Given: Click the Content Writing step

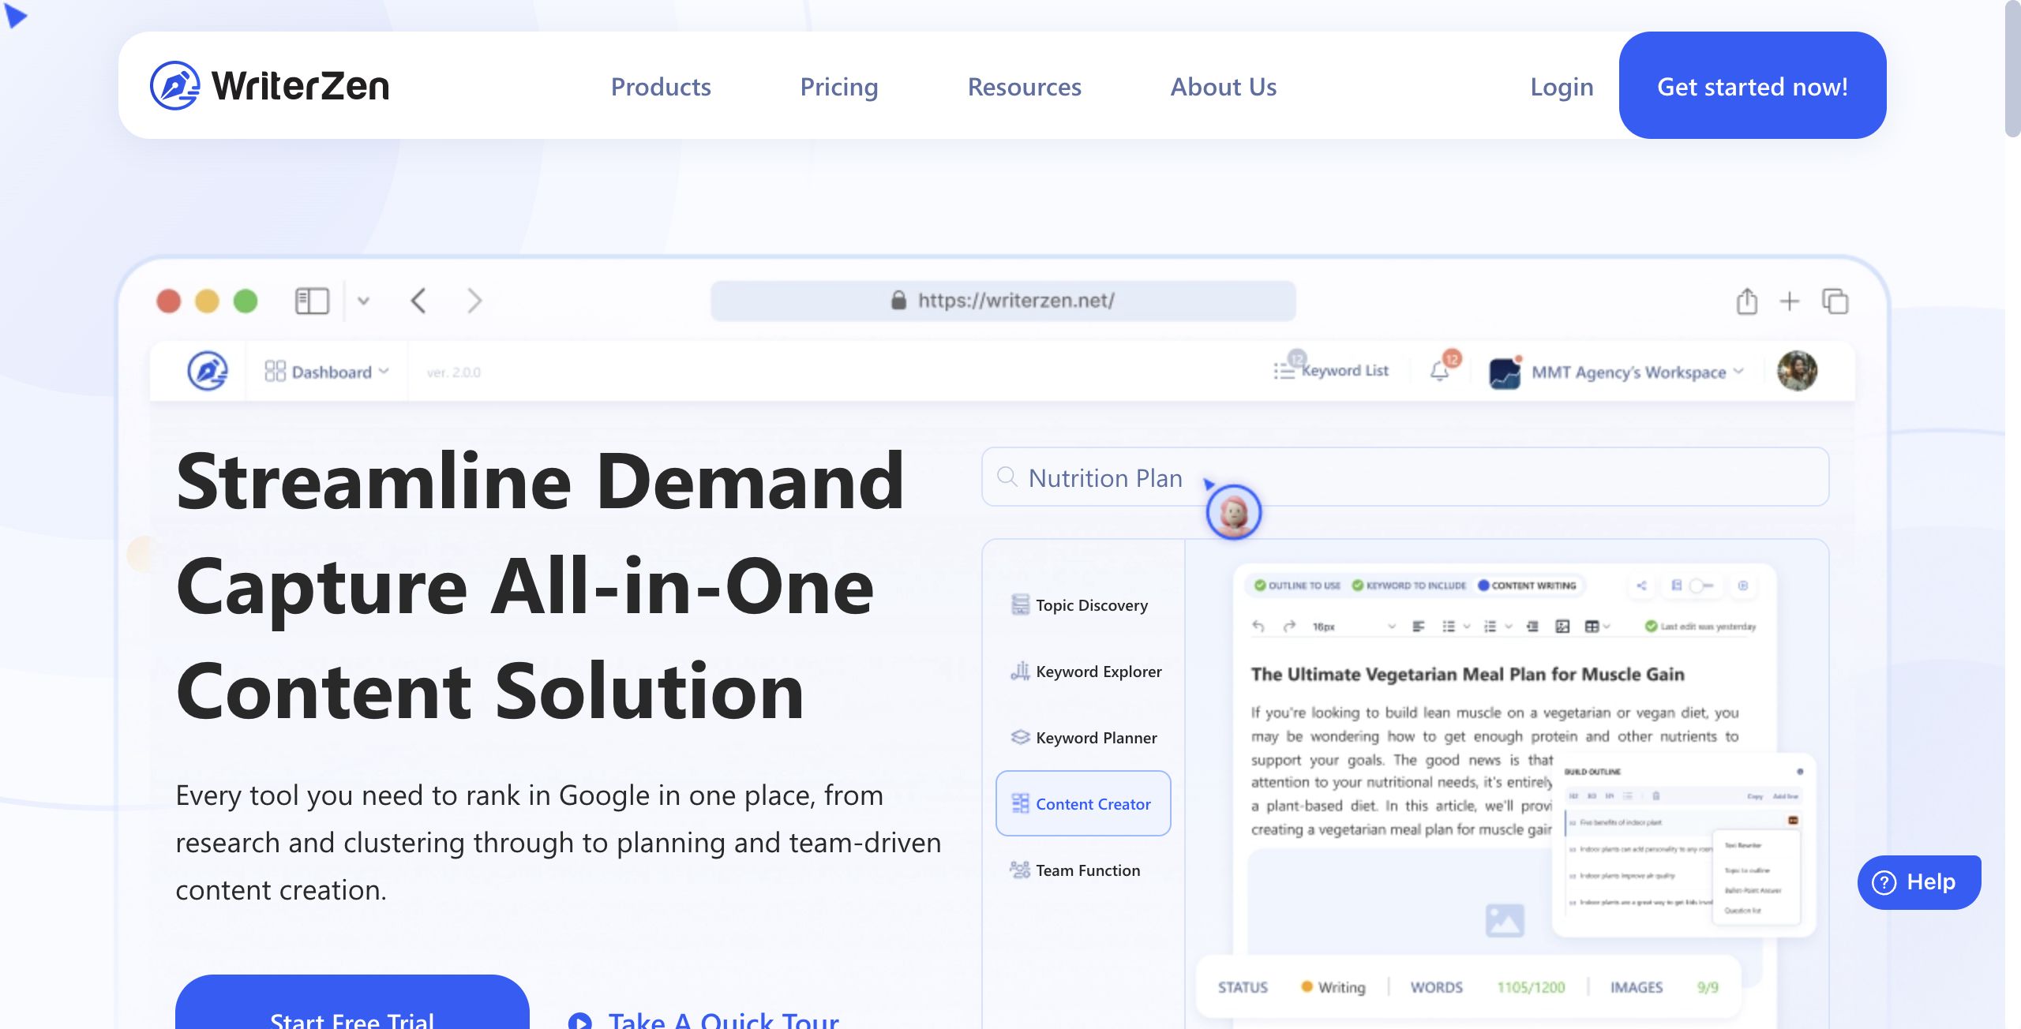Looking at the screenshot, I should [x=1527, y=586].
